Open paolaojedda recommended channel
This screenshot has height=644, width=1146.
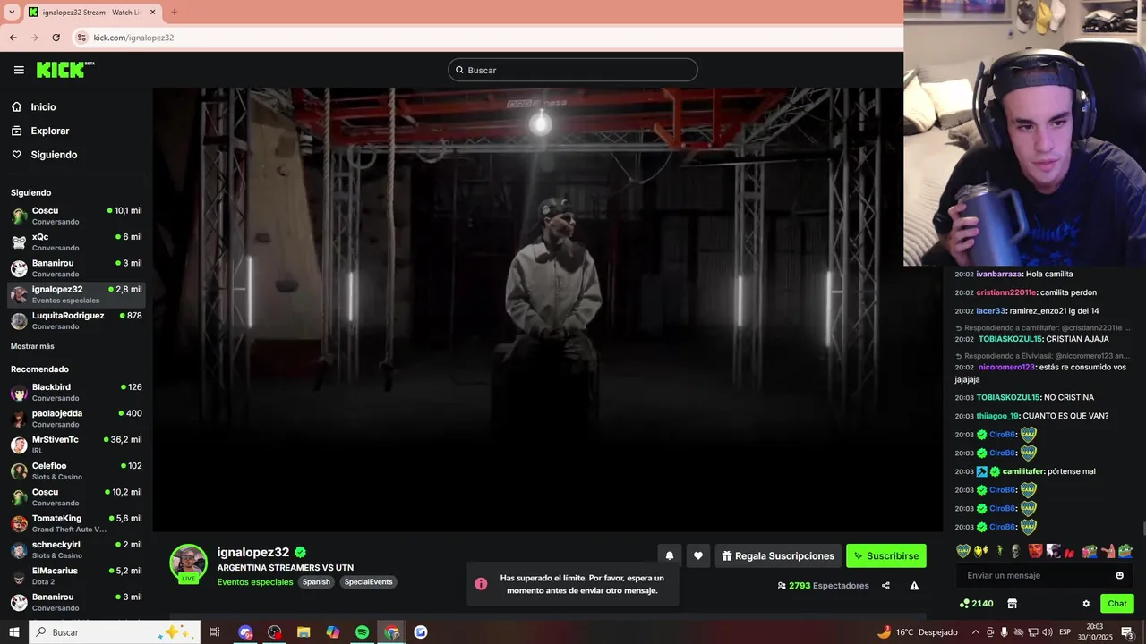pos(76,419)
